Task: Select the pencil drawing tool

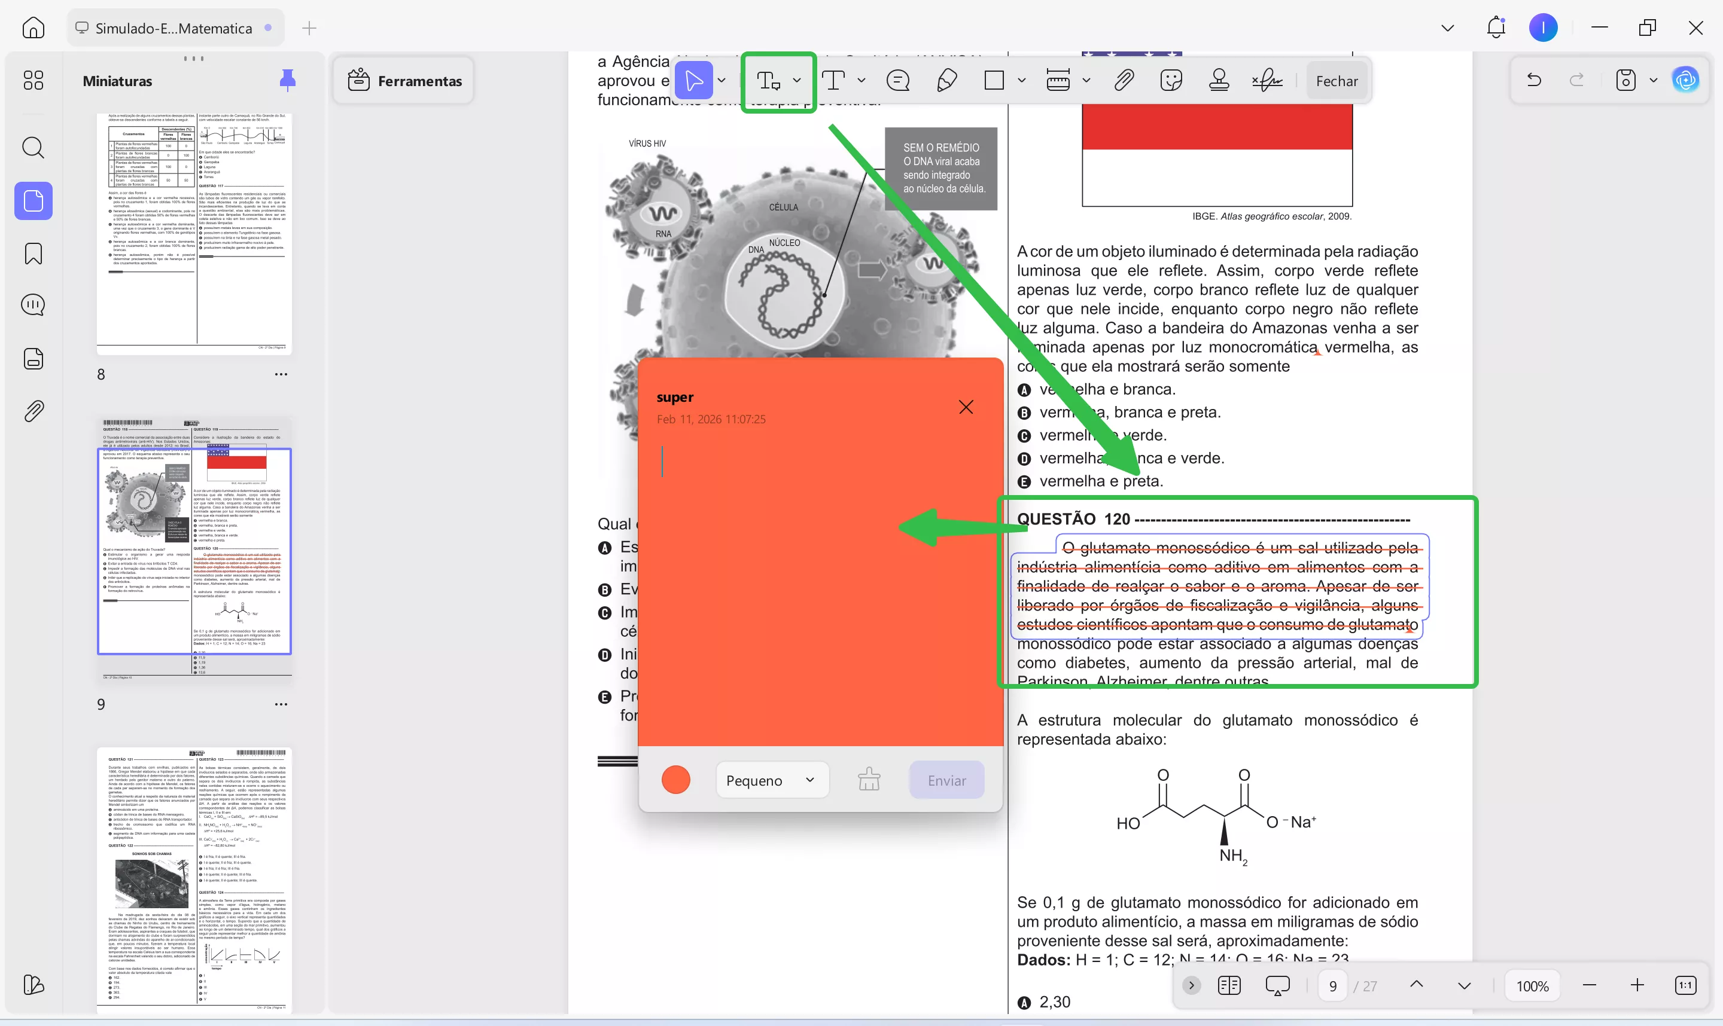Action: 946,81
